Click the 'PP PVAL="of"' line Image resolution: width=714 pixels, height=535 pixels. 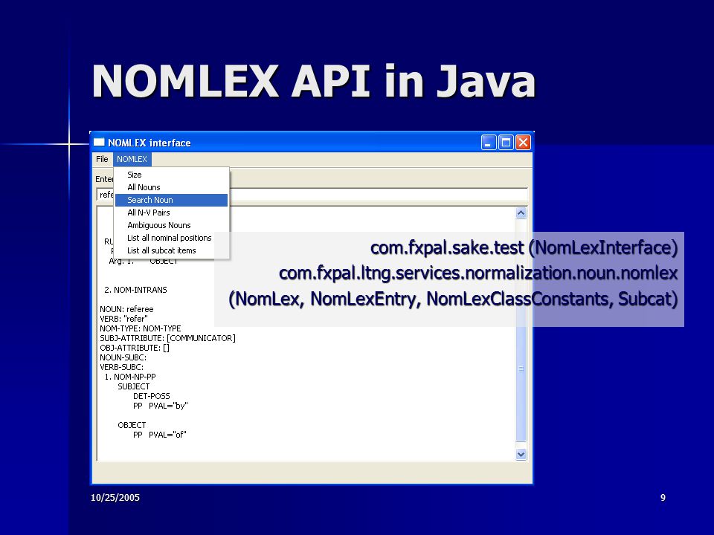[160, 435]
